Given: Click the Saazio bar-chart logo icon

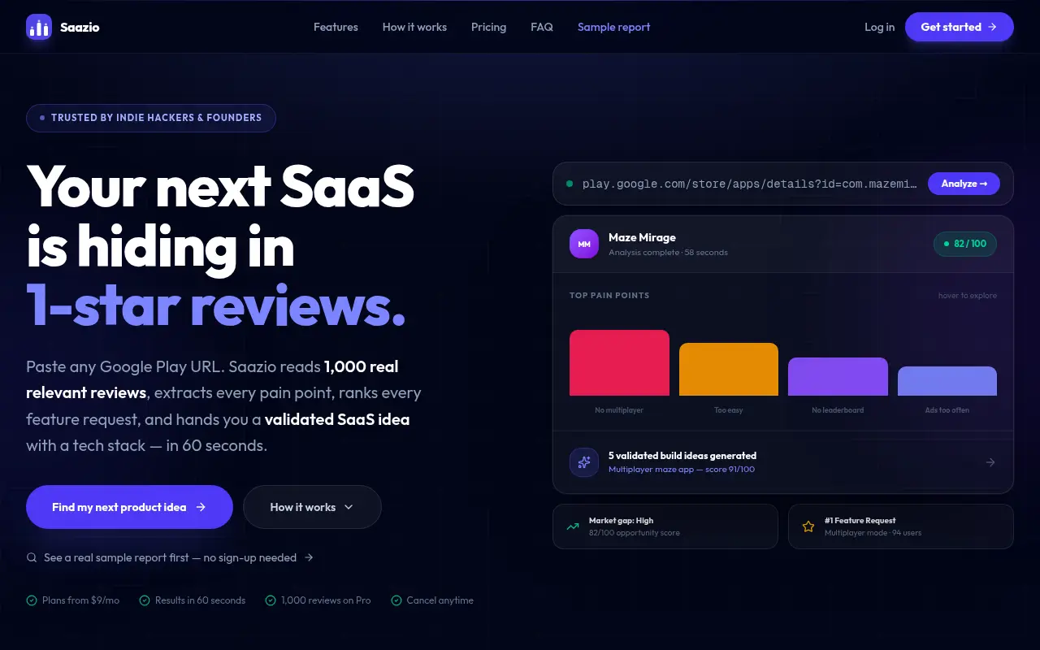Looking at the screenshot, I should click(x=39, y=27).
